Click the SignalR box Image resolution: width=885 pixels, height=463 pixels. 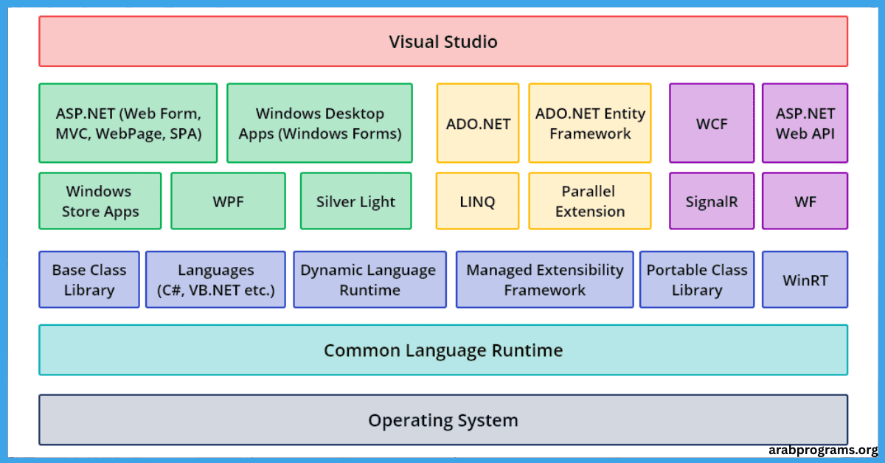(712, 201)
